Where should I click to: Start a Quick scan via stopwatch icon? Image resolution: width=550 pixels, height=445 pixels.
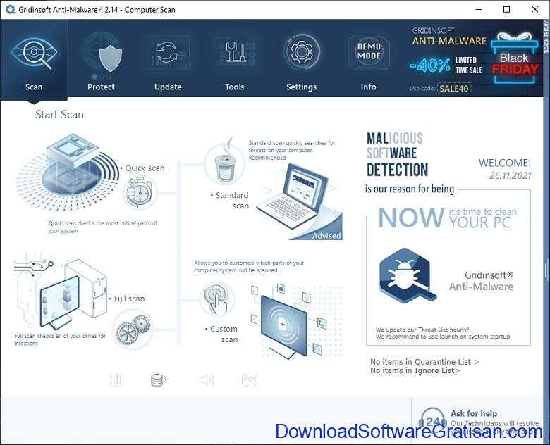pos(139,192)
